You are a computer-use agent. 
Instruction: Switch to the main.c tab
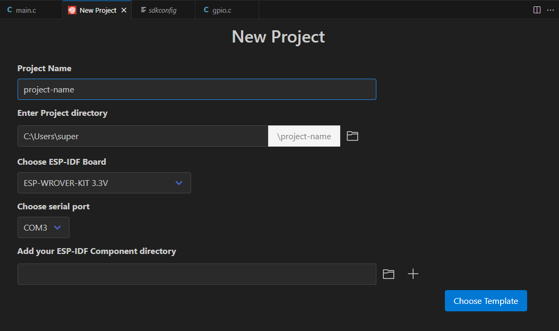click(31, 10)
